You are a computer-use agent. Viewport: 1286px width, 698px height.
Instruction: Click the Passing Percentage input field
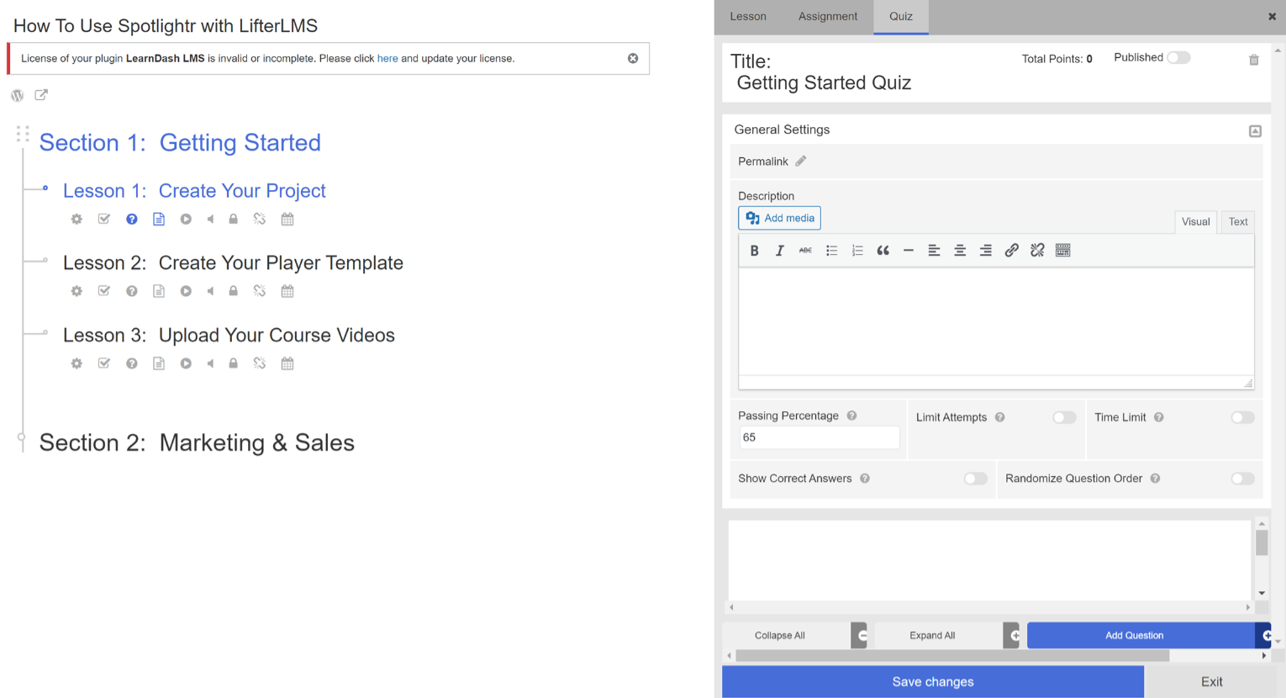coord(819,437)
